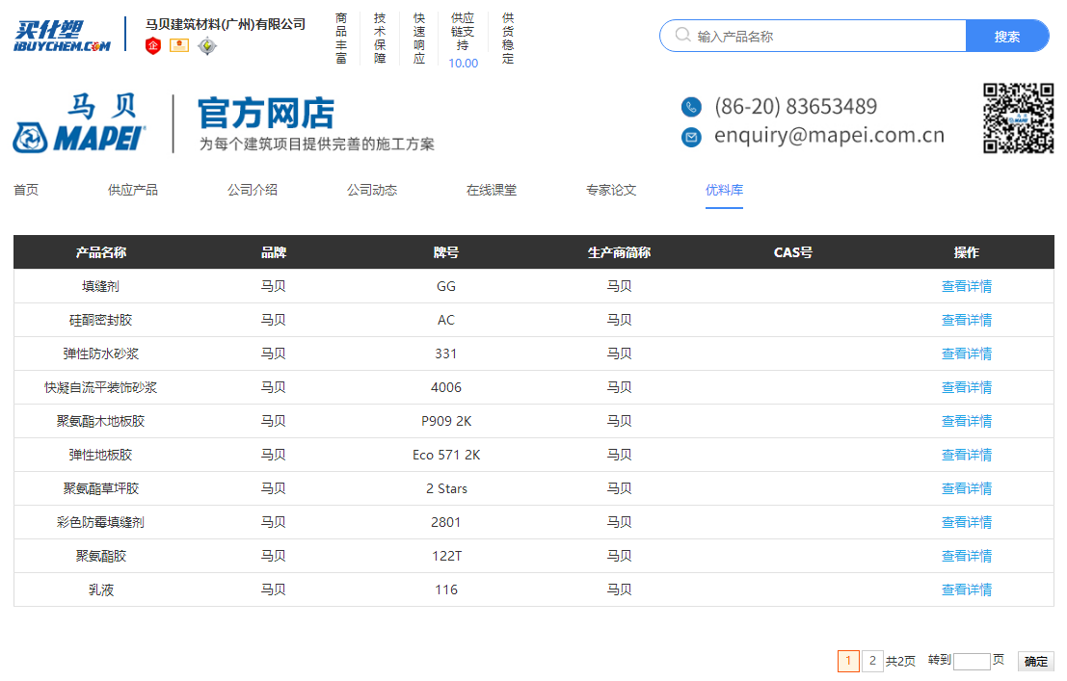Click the 技术保障 label
The image size is (1067, 681).
380,39
